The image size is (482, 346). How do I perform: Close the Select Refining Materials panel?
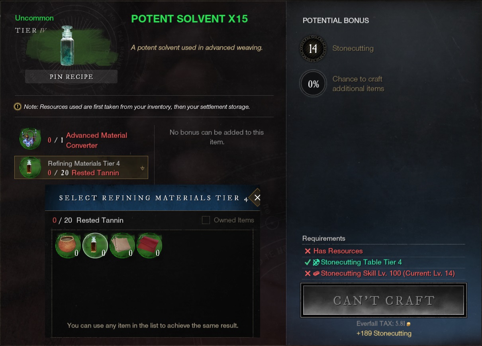click(257, 198)
